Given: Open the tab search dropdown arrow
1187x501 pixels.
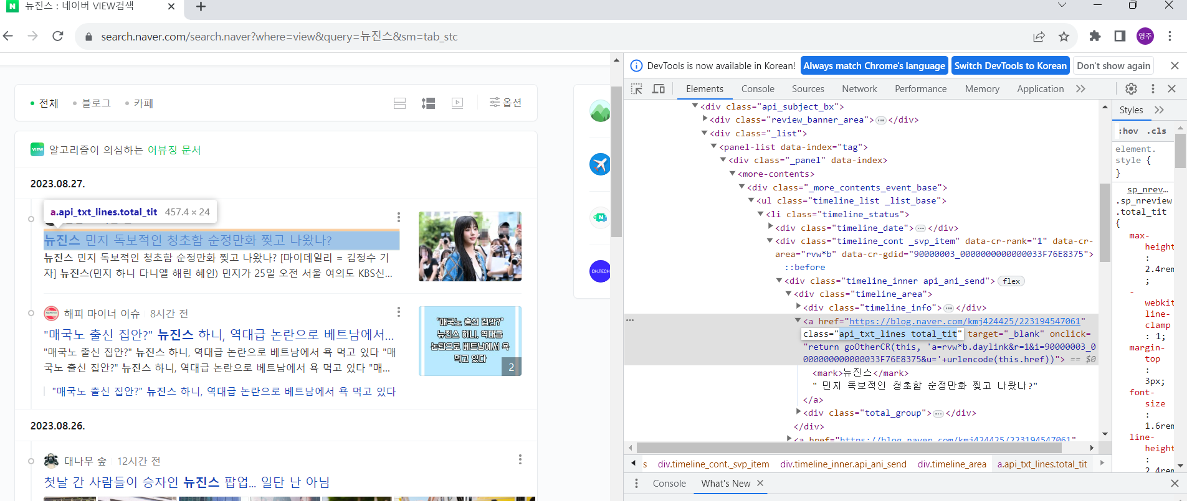Looking at the screenshot, I should point(1062,6).
